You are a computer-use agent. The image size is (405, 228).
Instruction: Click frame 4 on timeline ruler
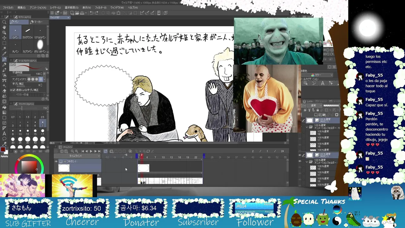pos(146,157)
